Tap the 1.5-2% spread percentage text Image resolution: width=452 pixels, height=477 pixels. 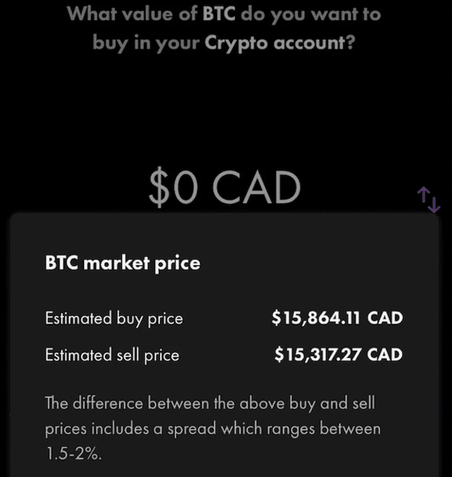point(73,454)
